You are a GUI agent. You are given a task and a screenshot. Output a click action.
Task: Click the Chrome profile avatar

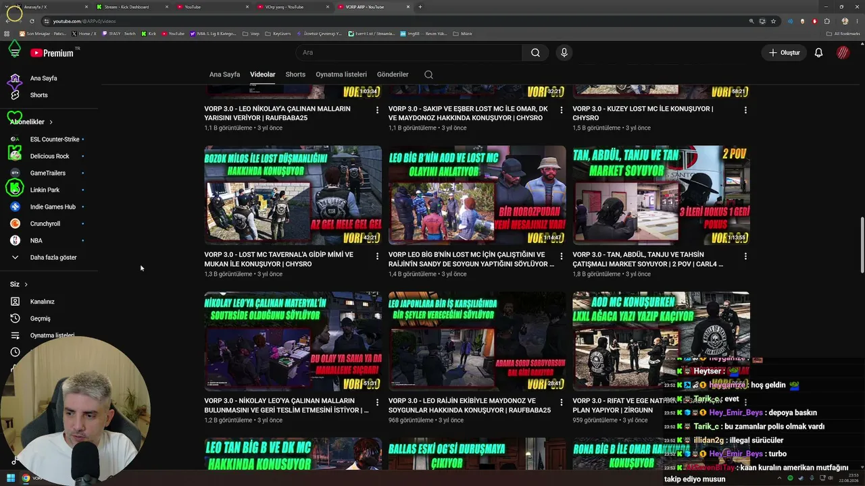845,21
